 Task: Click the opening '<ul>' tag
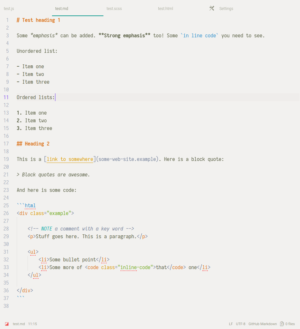[33, 252]
